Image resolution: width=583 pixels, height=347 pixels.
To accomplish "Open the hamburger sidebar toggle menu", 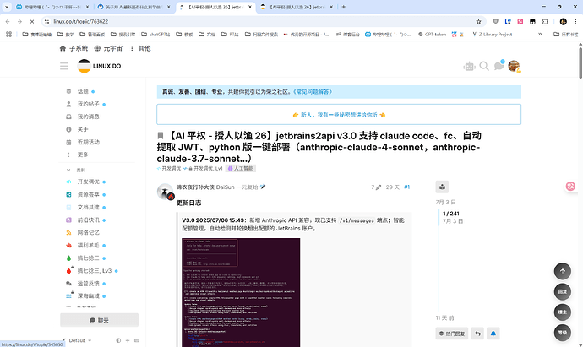I will point(64,66).
